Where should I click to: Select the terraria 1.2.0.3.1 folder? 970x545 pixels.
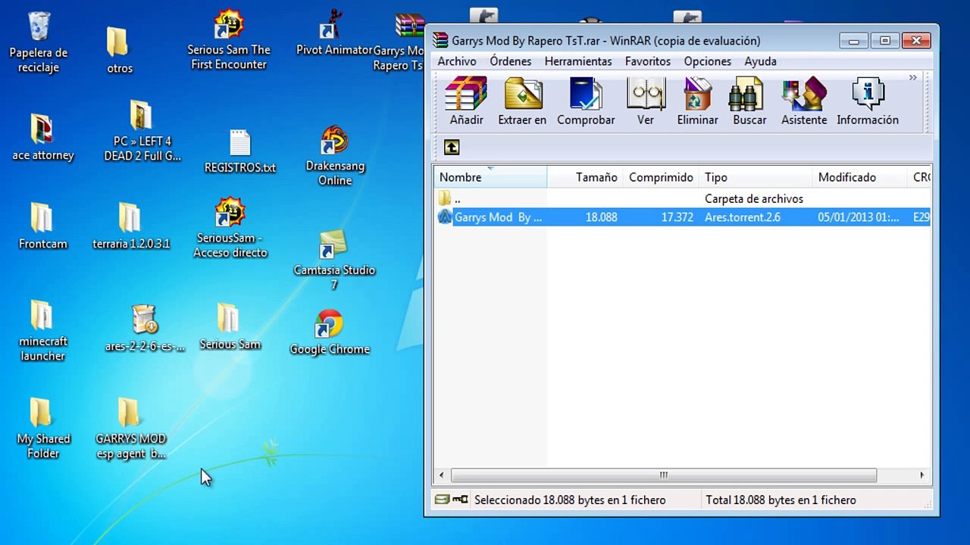[x=130, y=226]
